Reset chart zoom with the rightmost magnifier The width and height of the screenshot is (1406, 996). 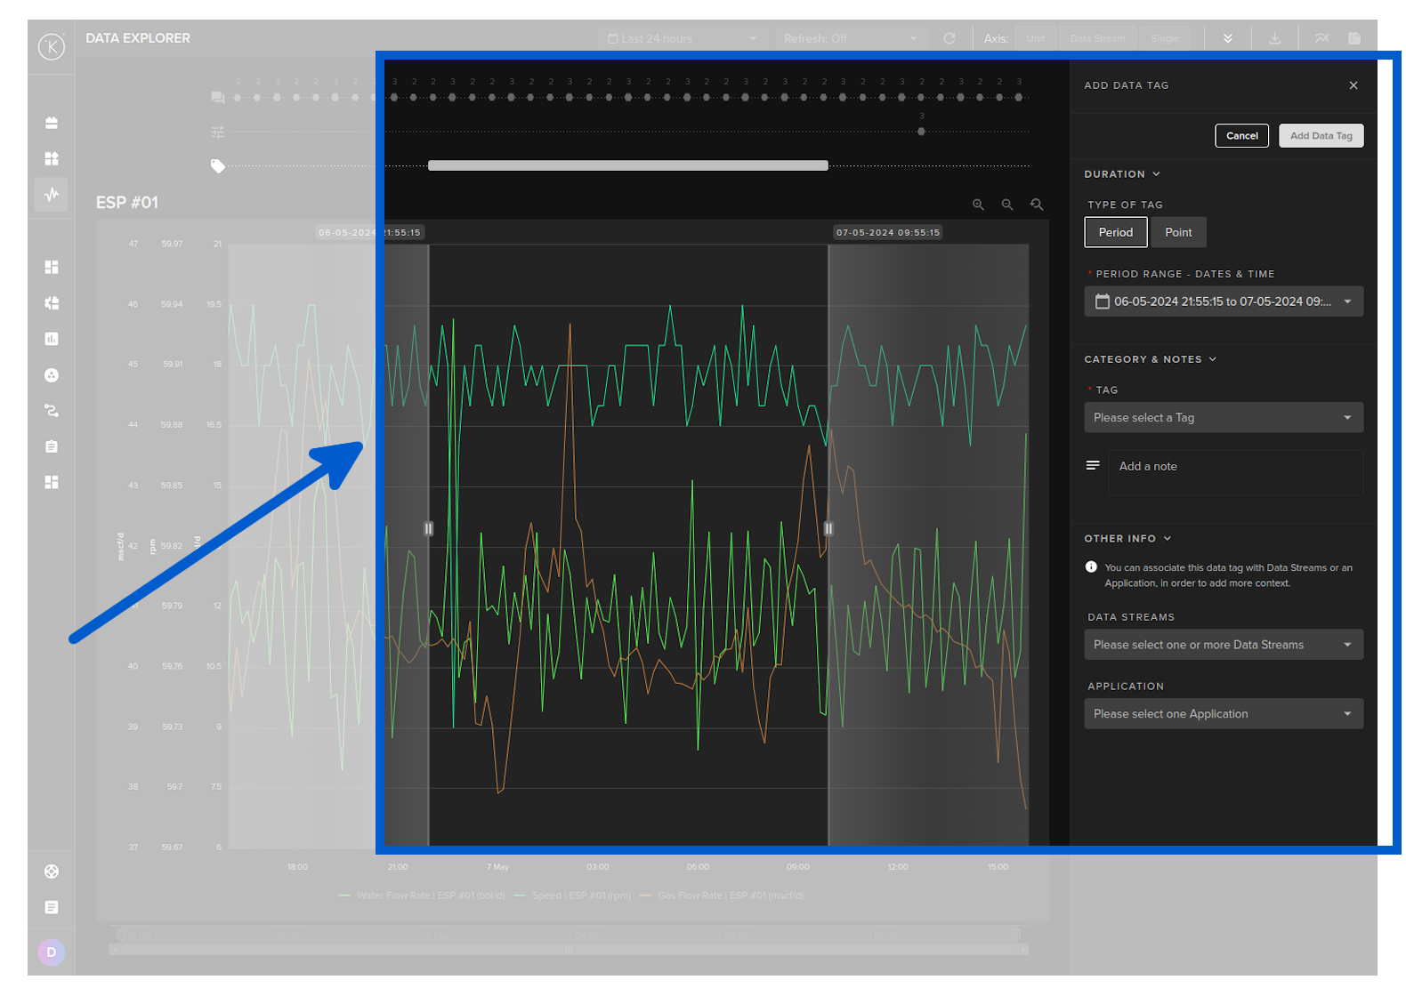point(1037,205)
